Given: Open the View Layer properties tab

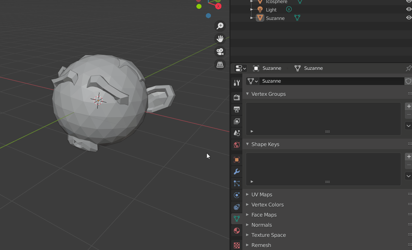Looking at the screenshot, I should (237, 121).
